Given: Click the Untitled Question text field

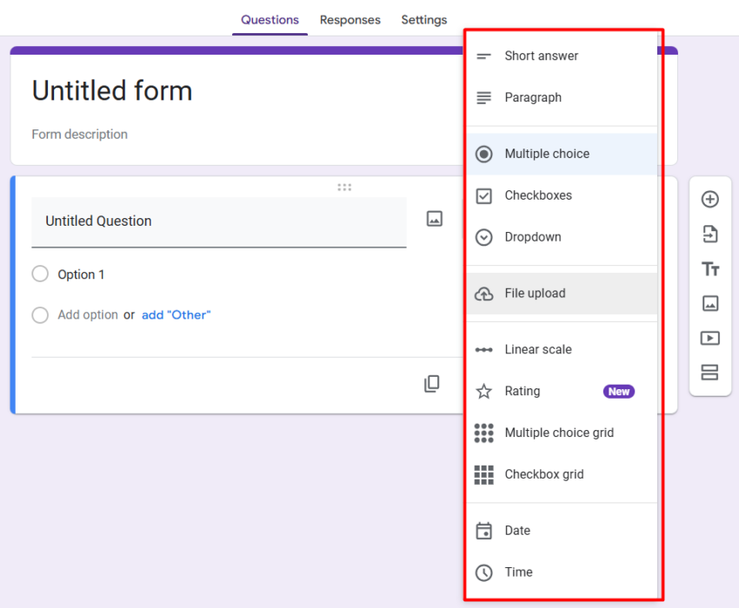Looking at the screenshot, I should [218, 221].
